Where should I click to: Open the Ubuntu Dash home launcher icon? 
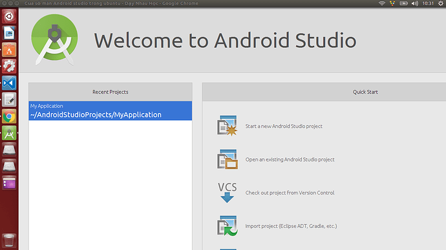pos(9,17)
